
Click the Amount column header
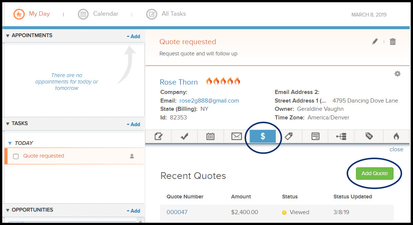[241, 197]
